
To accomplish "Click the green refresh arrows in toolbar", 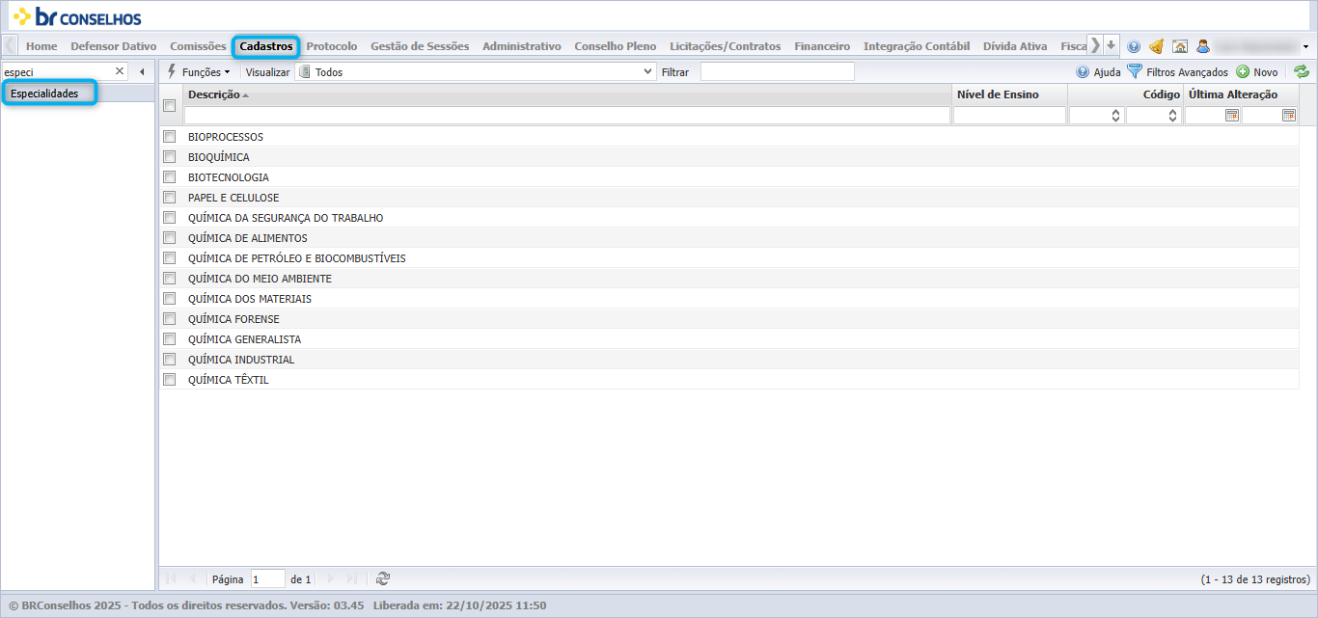I will pyautogui.click(x=1302, y=71).
